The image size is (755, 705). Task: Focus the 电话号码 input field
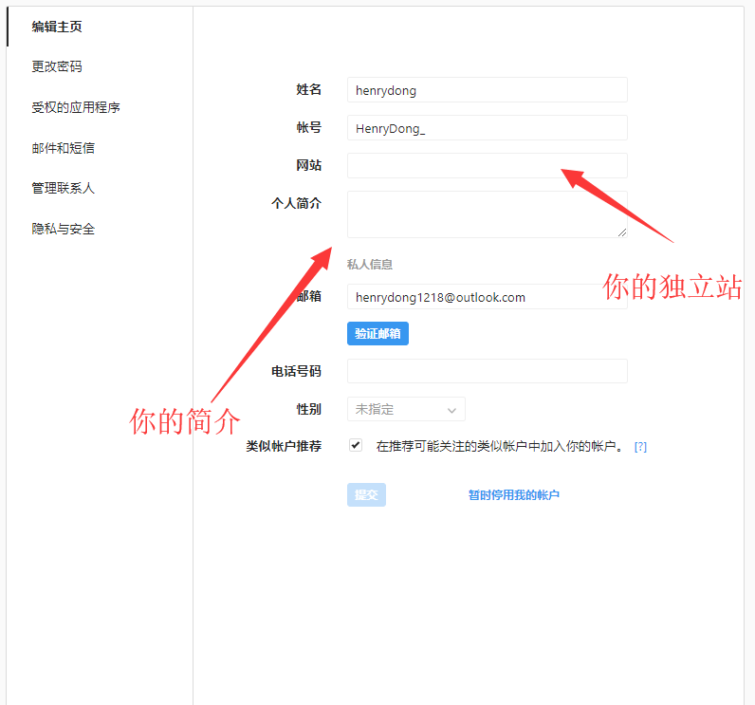(x=487, y=371)
